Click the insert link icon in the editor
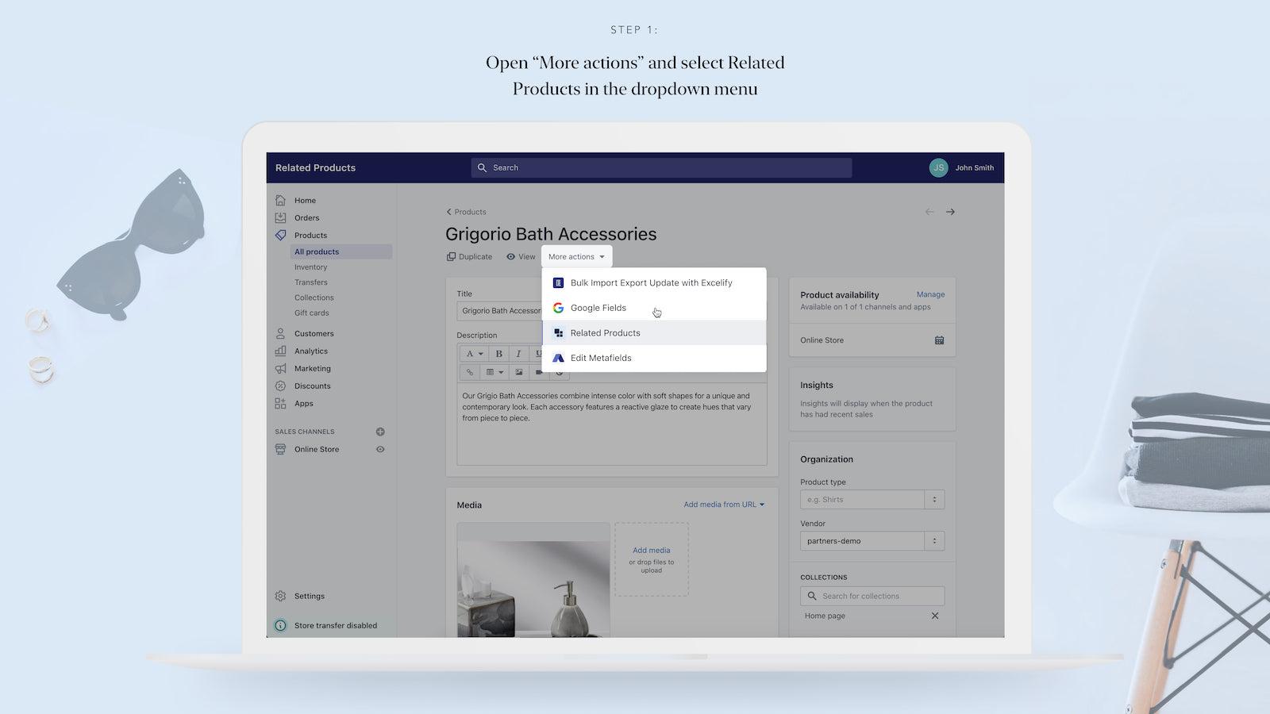Image resolution: width=1270 pixels, height=714 pixels. pos(469,372)
